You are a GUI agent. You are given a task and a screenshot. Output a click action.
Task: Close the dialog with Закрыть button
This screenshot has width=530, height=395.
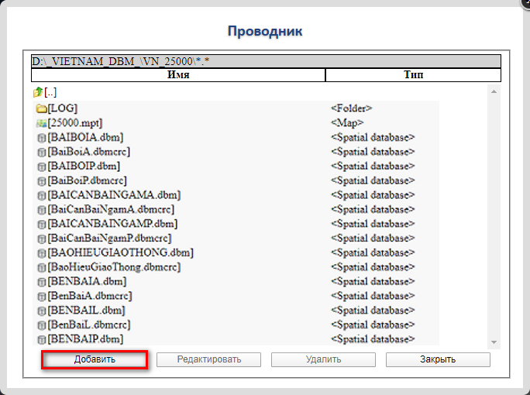click(x=438, y=359)
